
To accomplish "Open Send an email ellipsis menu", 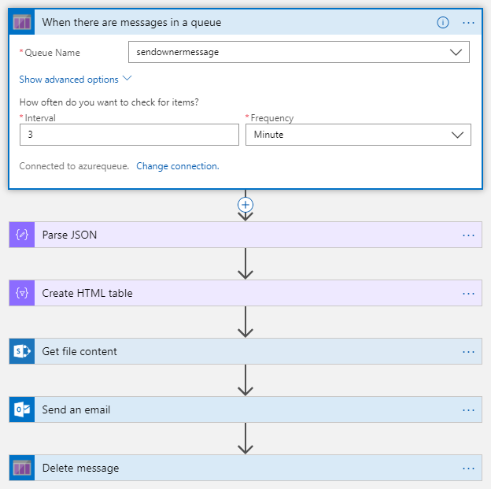I will [x=469, y=409].
